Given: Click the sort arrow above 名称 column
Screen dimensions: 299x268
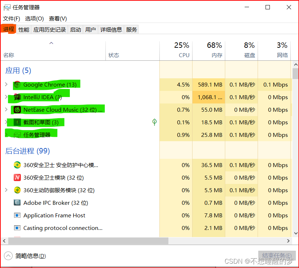Looking at the screenshot, I should tap(51, 43).
